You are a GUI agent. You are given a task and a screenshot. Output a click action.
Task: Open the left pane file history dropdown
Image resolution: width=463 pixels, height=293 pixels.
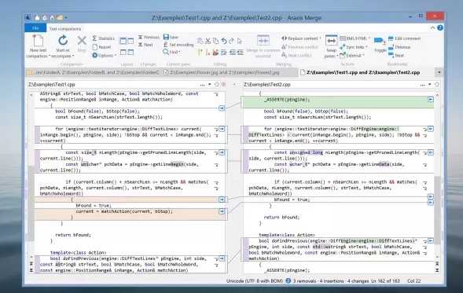210,84
